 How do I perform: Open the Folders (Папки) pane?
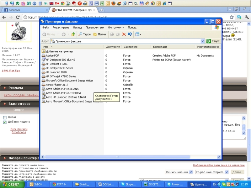[x=100, y=34]
